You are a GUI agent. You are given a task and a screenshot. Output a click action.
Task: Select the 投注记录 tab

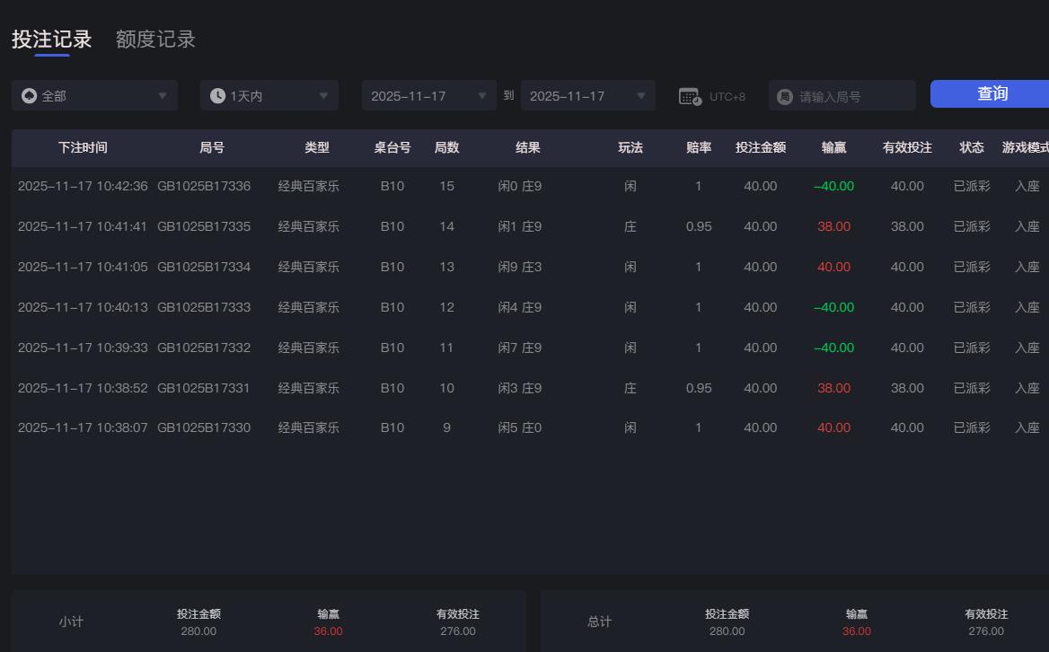point(50,40)
